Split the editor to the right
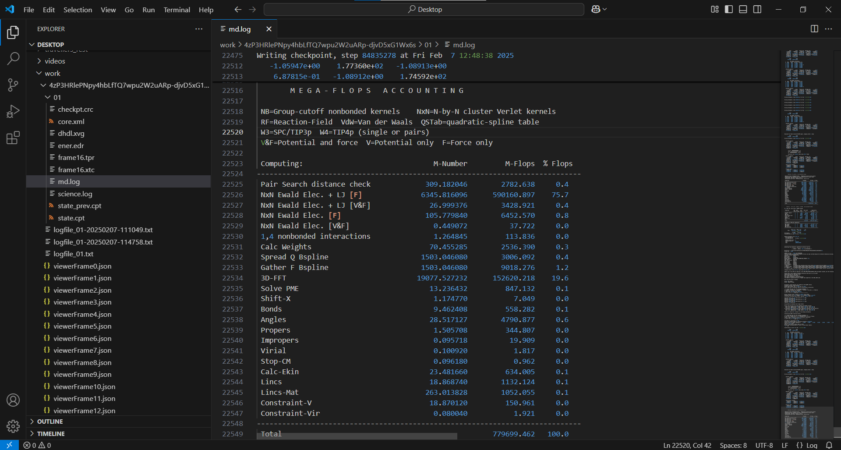841x450 pixels. tap(814, 29)
